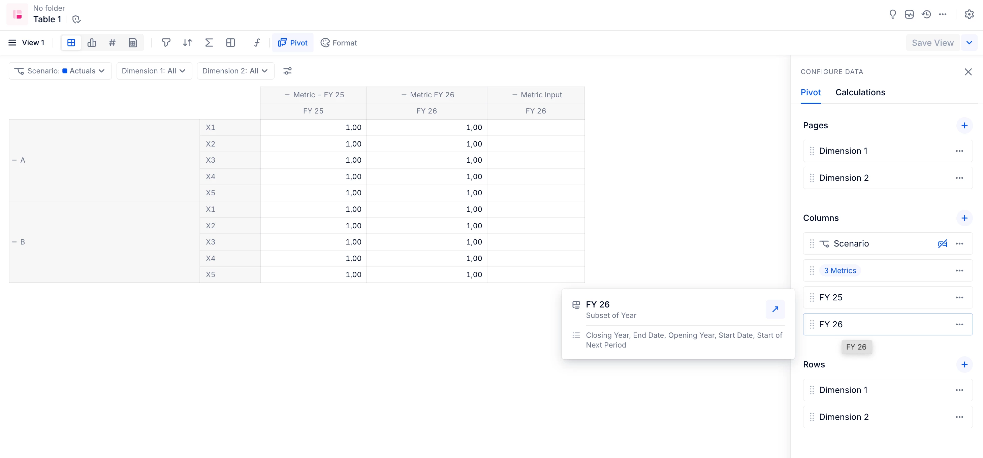The height and width of the screenshot is (458, 983).
Task: Click the Save View button
Action: (932, 43)
